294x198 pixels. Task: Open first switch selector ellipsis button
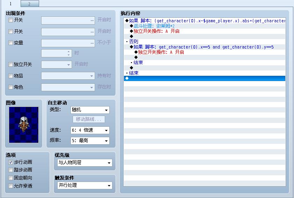pos(92,21)
